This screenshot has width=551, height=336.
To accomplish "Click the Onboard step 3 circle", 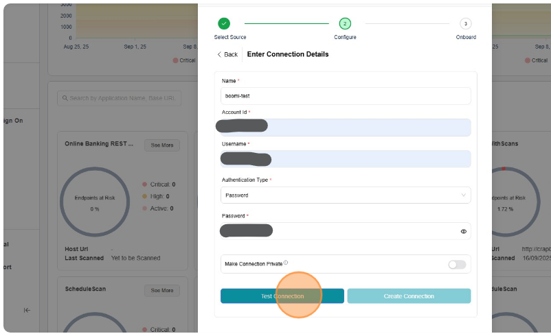I will [x=466, y=23].
